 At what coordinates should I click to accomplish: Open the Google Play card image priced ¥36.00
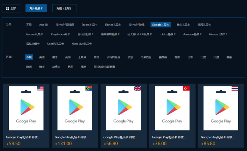pyautogui.click(x=172, y=108)
